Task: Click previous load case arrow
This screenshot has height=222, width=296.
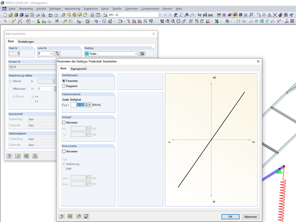Action: tap(165, 15)
